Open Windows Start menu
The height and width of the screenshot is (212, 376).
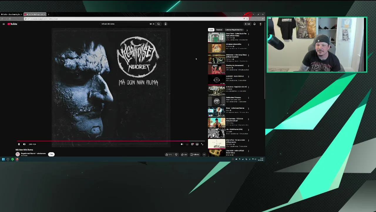point(3,159)
